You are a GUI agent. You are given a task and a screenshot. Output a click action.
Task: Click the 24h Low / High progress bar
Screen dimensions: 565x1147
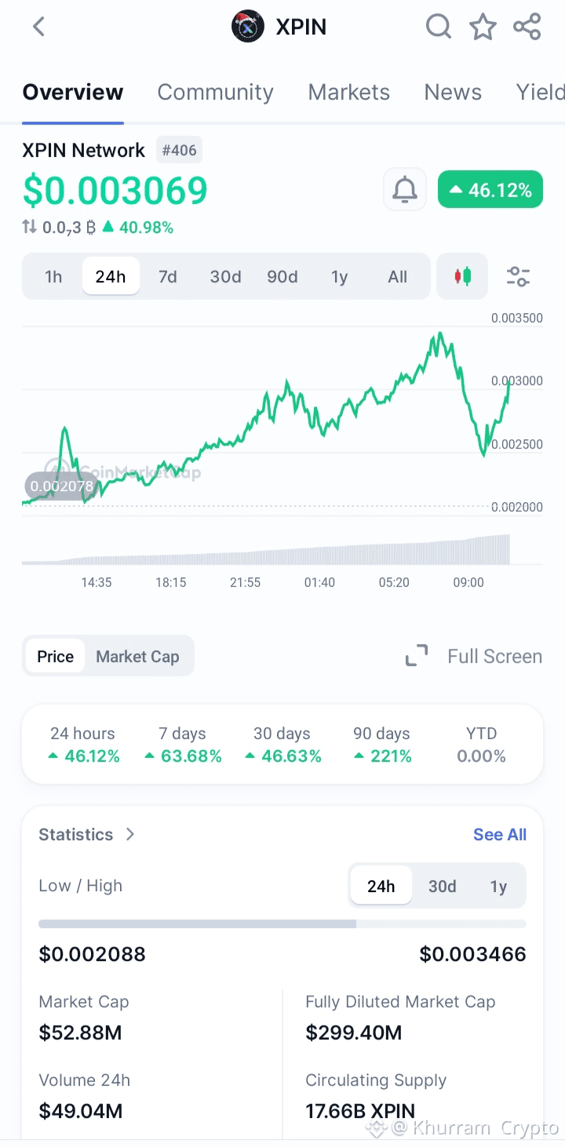pyautogui.click(x=282, y=924)
